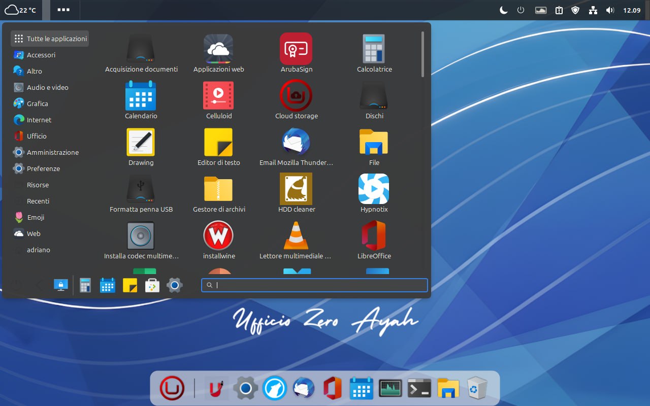Open the settings gear in the dock
Screen dimensions: 650x406
click(x=246, y=388)
